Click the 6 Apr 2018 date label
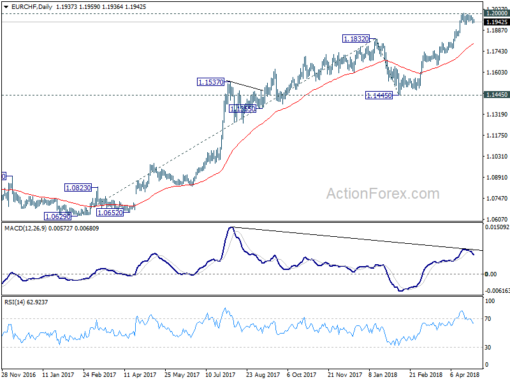The width and height of the screenshot is (510, 382). coord(465,374)
